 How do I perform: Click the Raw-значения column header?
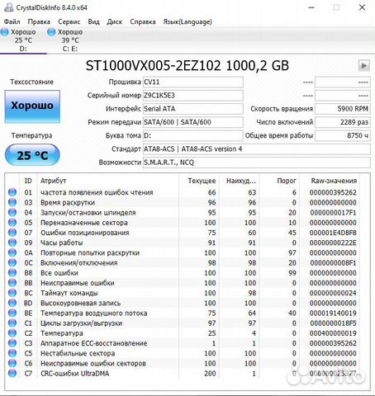point(334,181)
